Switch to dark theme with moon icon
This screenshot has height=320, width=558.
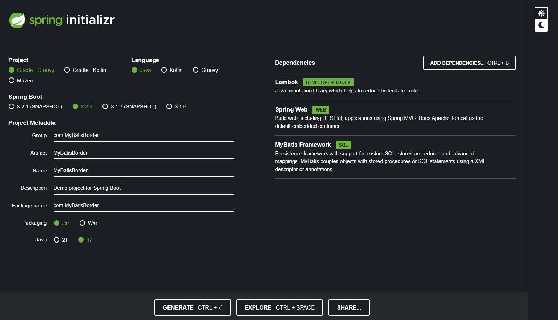point(541,25)
